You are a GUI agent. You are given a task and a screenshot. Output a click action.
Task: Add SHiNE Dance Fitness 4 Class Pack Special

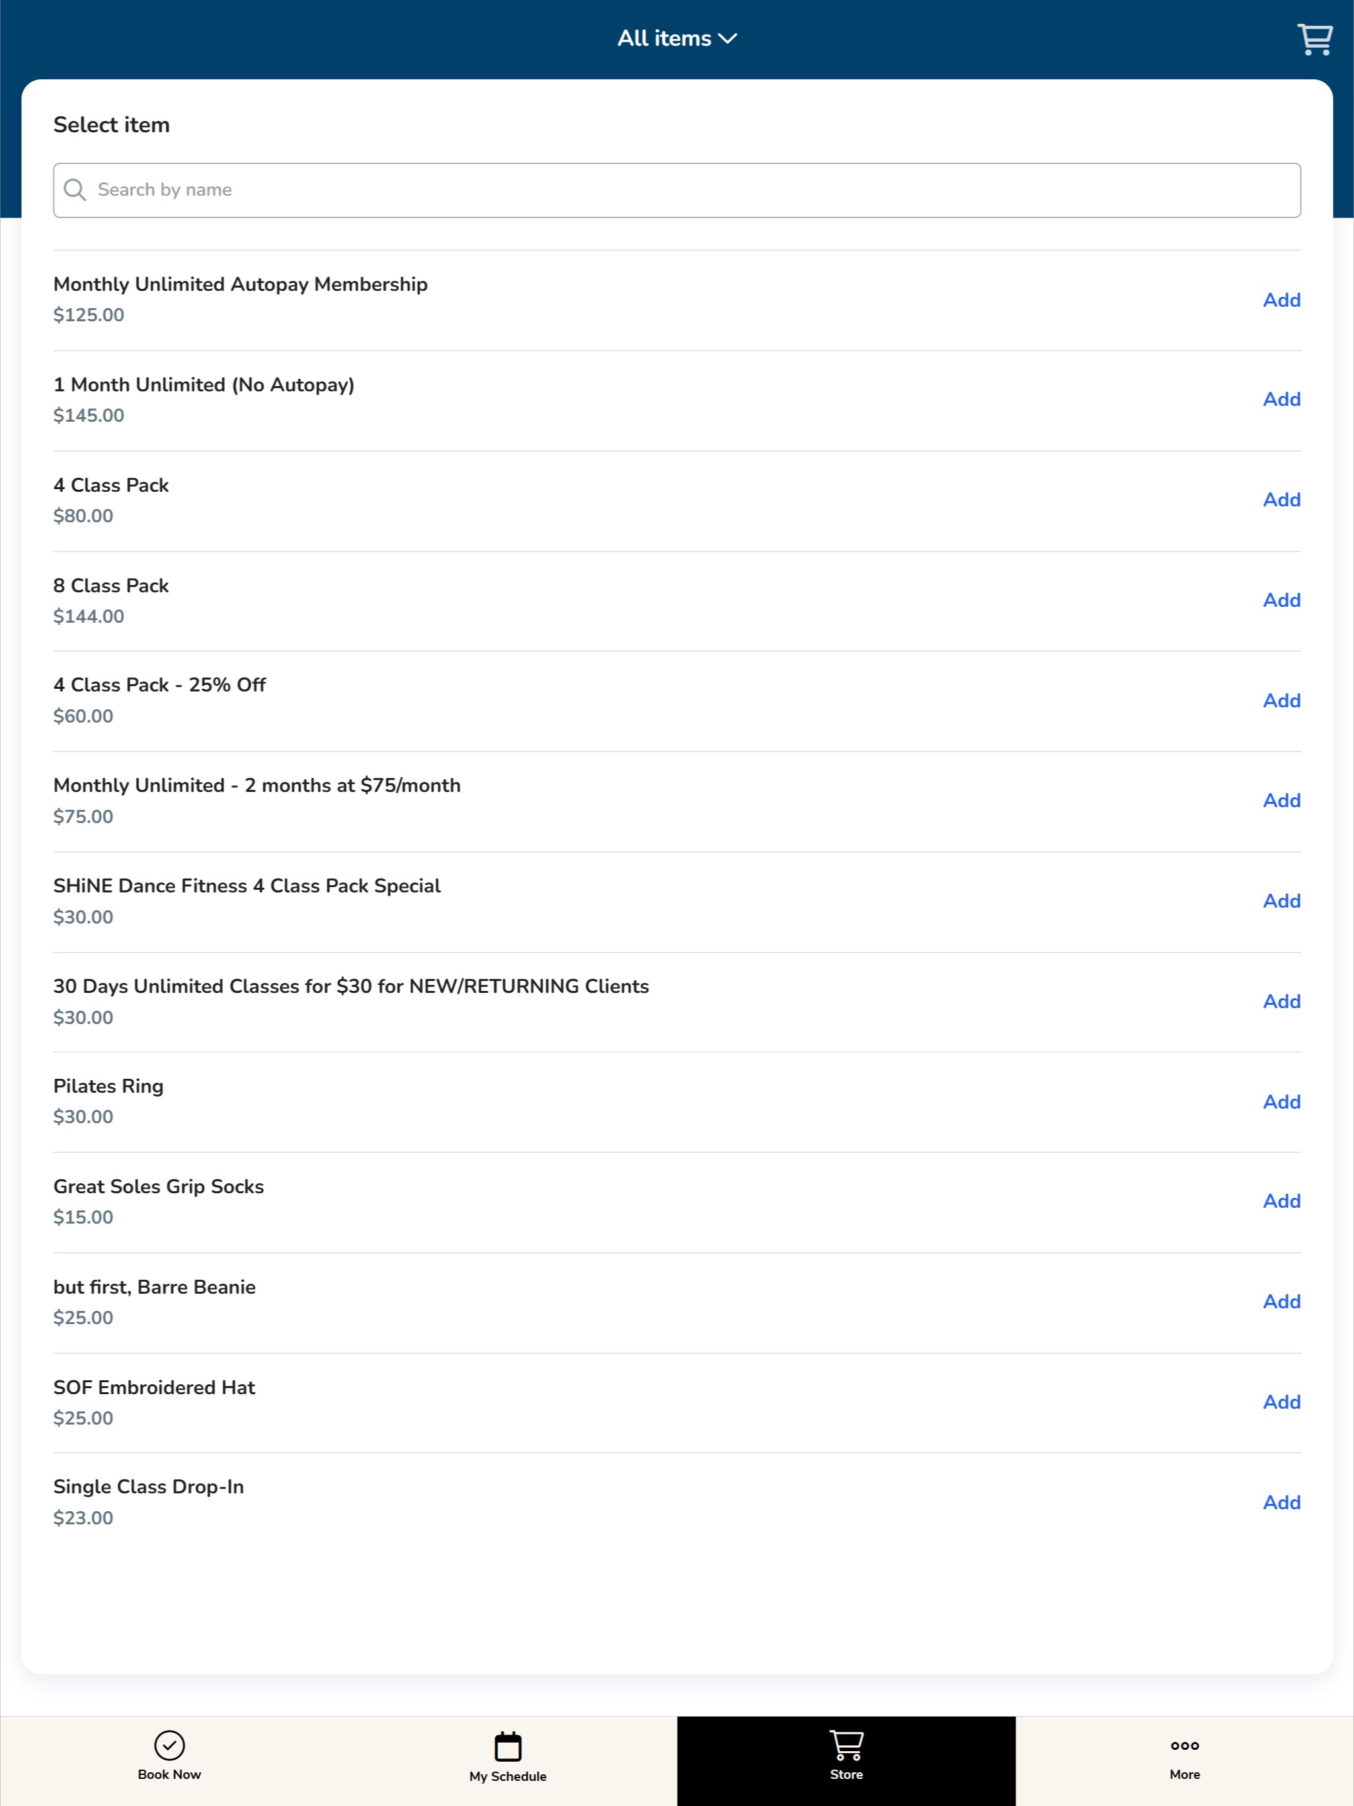point(1281,900)
